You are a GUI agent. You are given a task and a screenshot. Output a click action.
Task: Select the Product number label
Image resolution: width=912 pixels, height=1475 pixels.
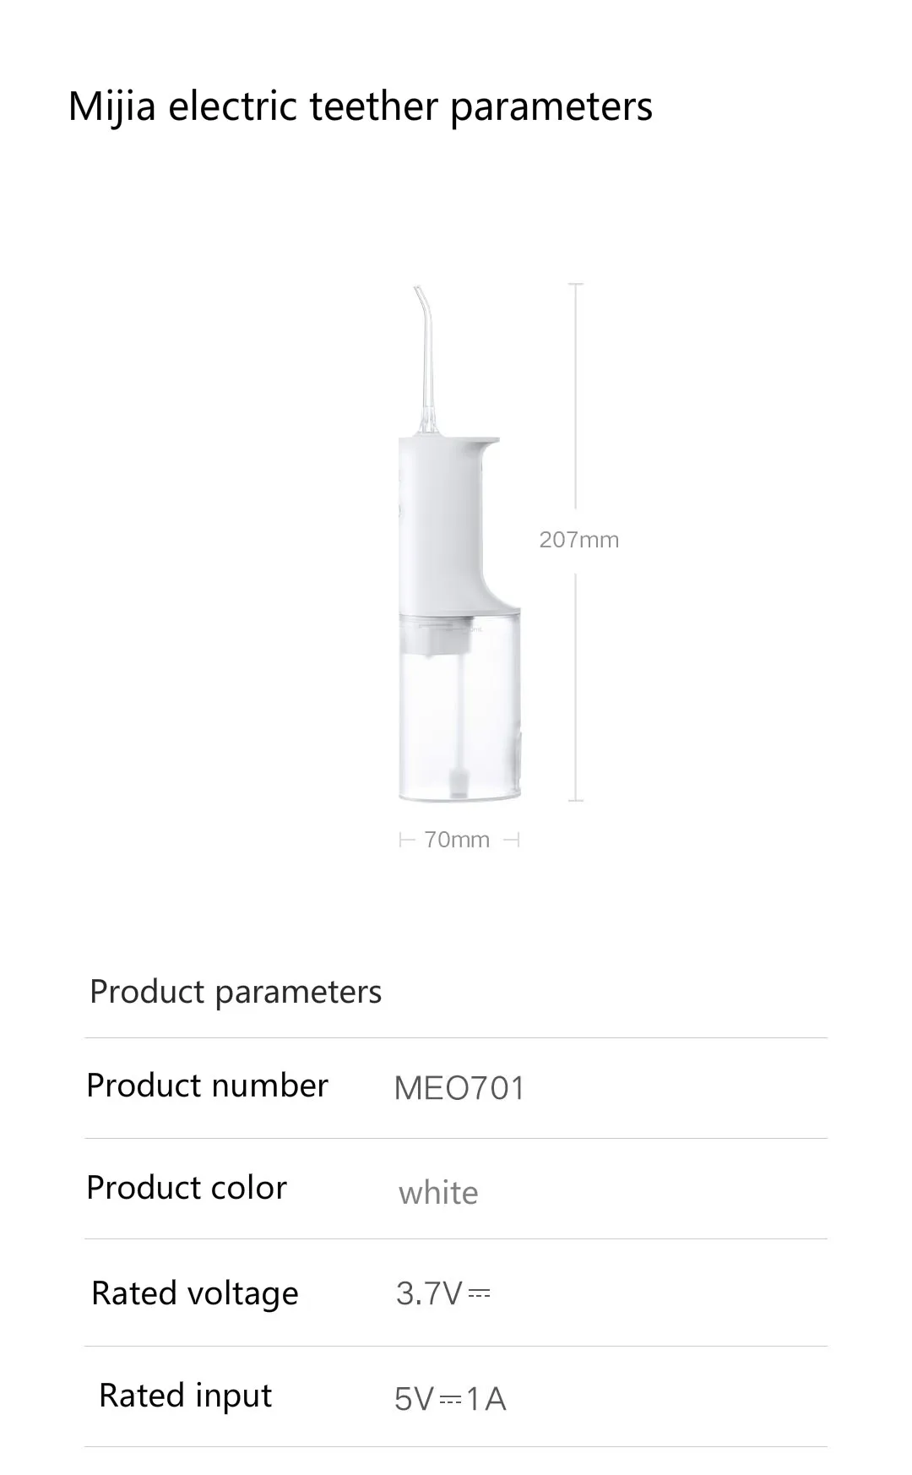(207, 1086)
